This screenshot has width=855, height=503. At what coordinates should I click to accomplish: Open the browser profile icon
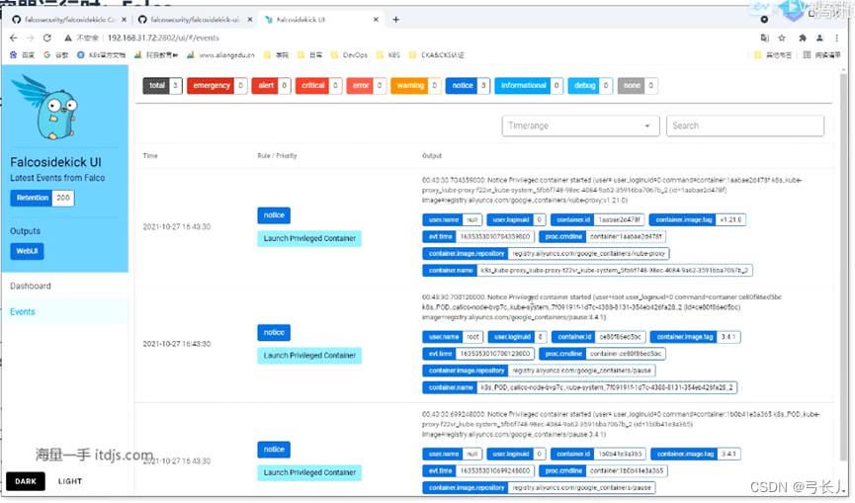(819, 39)
